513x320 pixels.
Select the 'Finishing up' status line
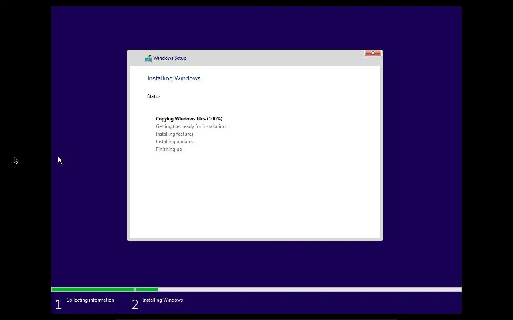(x=169, y=149)
